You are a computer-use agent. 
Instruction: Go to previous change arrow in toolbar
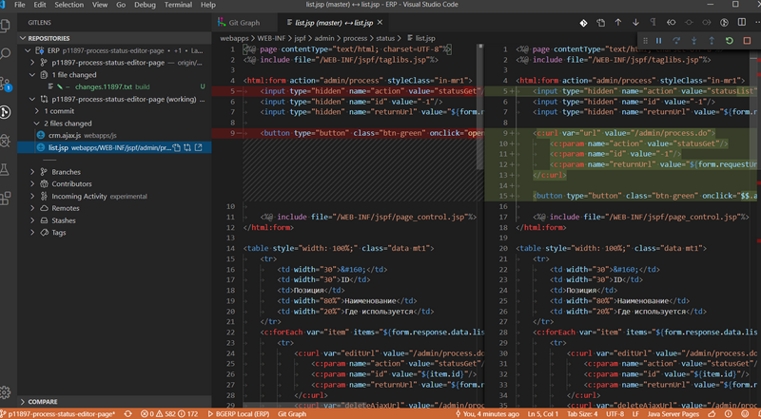619,22
